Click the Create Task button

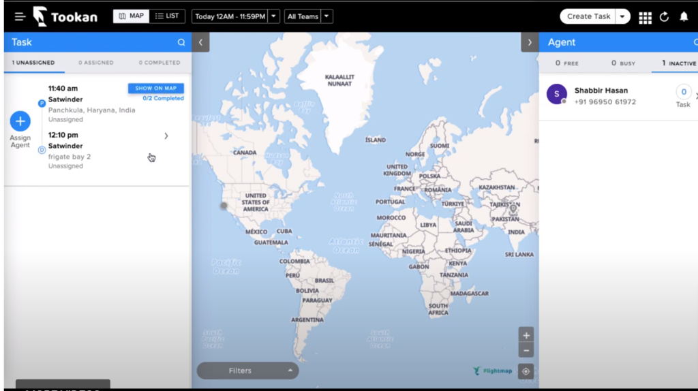pyautogui.click(x=588, y=16)
